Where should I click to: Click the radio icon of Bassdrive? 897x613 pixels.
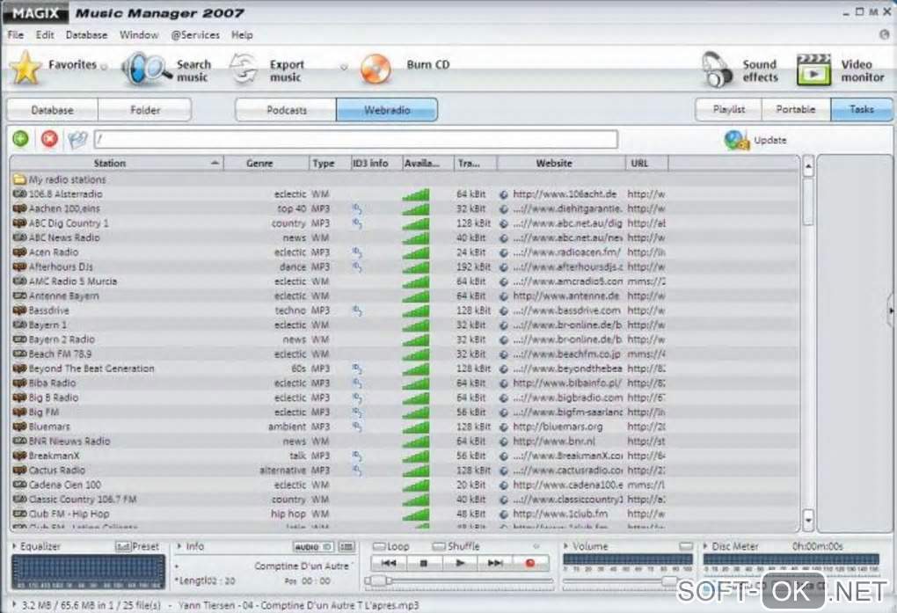tap(20, 310)
